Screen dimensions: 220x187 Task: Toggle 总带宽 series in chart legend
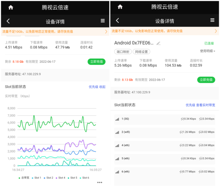point(24,178)
